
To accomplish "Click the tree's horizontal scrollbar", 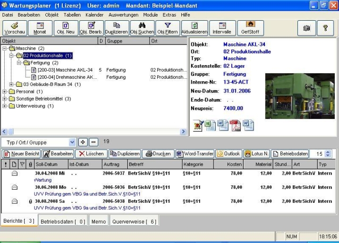I will (x=94, y=132).
